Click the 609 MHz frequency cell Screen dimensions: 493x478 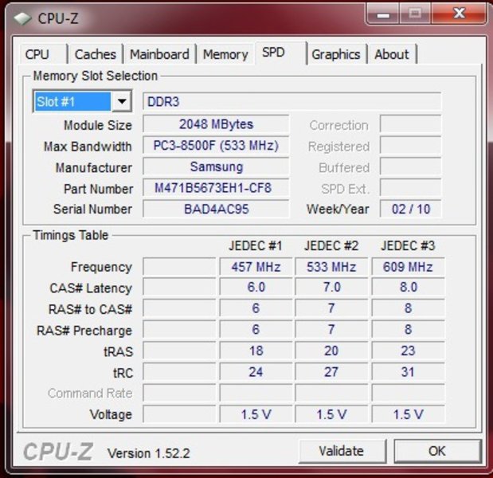[408, 267]
